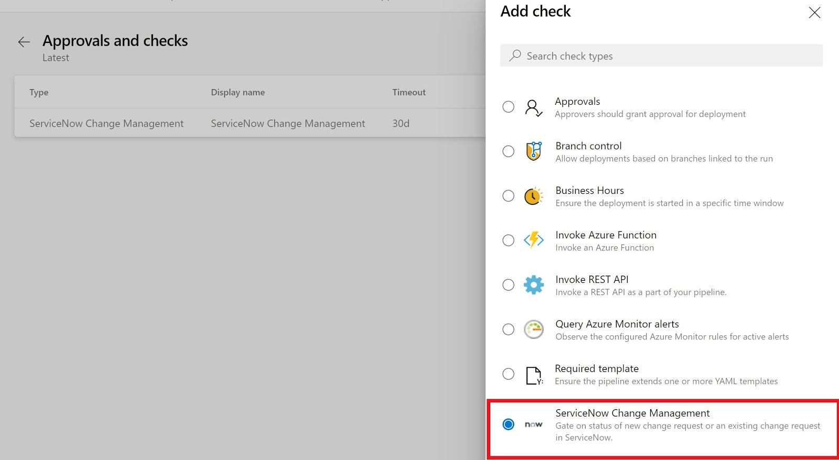The image size is (839, 460).
Task: Select the Branch control radio button
Action: pyautogui.click(x=508, y=151)
